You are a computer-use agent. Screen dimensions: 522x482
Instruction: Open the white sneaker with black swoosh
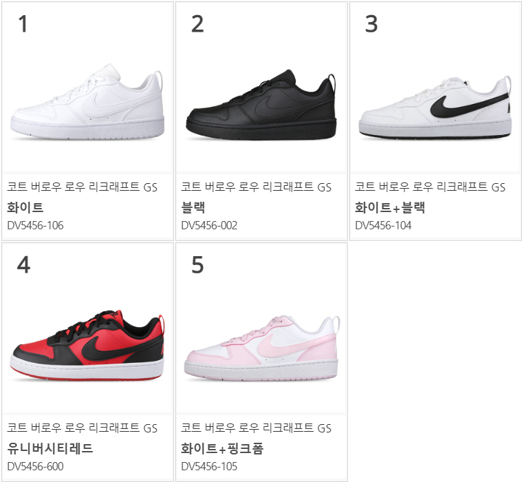[x=435, y=107]
